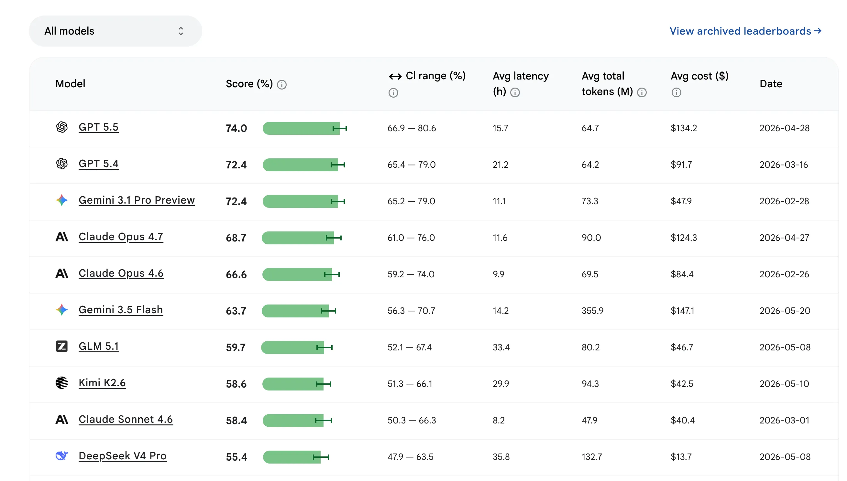Click the Avg total tokens info icon
The image size is (847, 481).
point(641,92)
